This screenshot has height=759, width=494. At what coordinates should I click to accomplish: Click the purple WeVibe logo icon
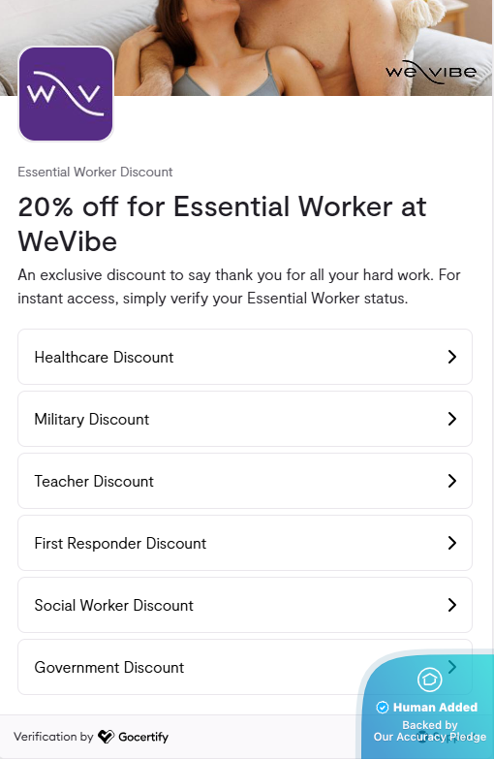66,94
